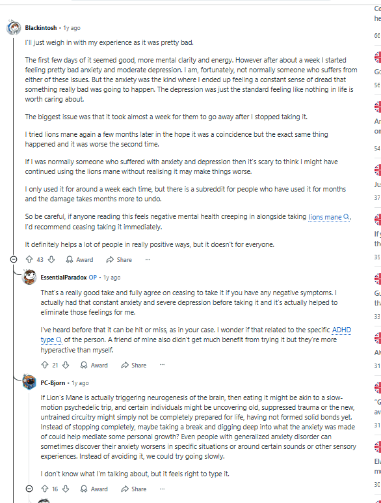Image resolution: width=381 pixels, height=503 pixels.
Task: Give an Award to Blackintosh's comment
Action: (79, 259)
